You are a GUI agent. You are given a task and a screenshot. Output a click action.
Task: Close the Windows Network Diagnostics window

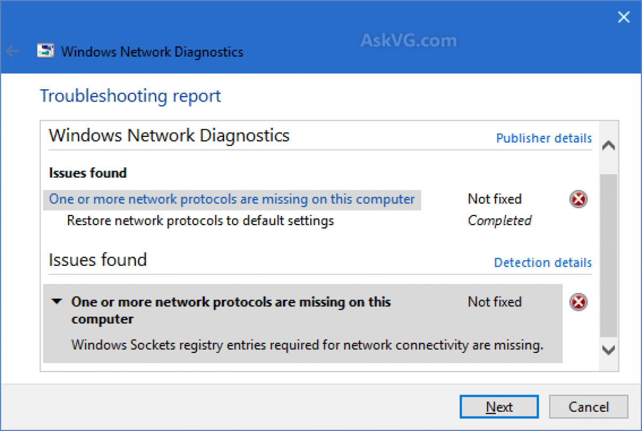click(x=623, y=17)
